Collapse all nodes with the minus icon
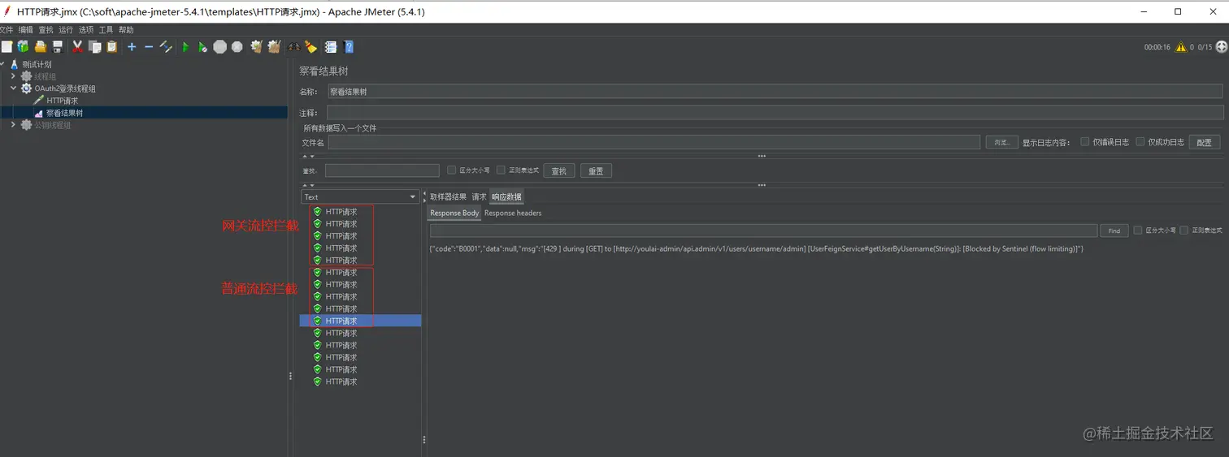Image resolution: width=1229 pixels, height=457 pixels. 149,47
